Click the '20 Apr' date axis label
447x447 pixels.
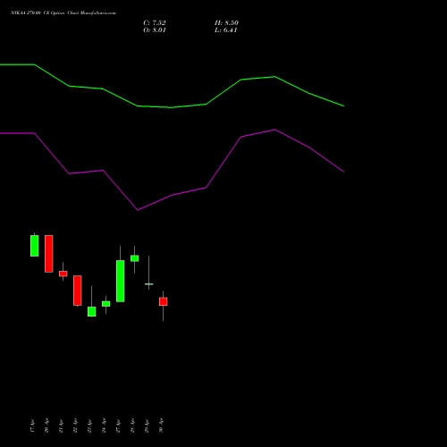click(x=46, y=426)
